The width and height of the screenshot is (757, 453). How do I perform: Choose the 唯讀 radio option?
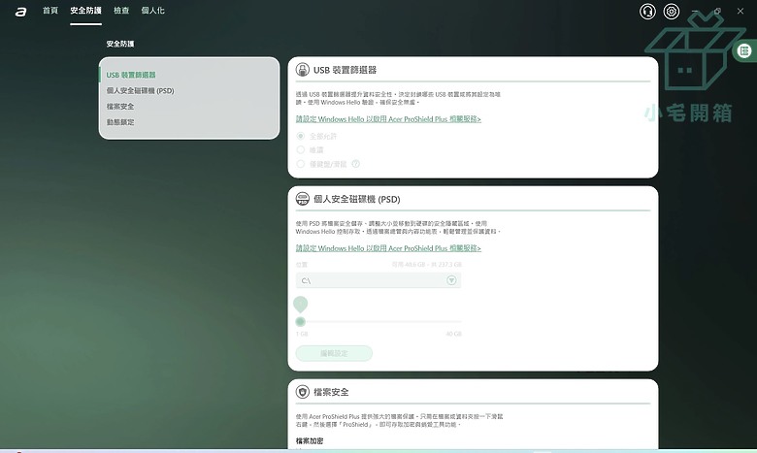click(x=300, y=150)
